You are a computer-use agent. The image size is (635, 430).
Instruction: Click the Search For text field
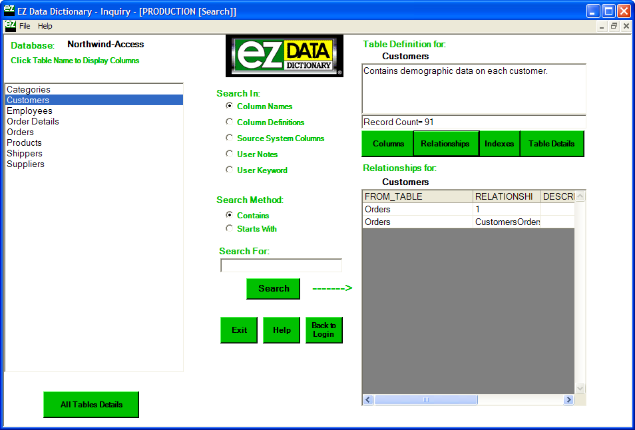(281, 266)
